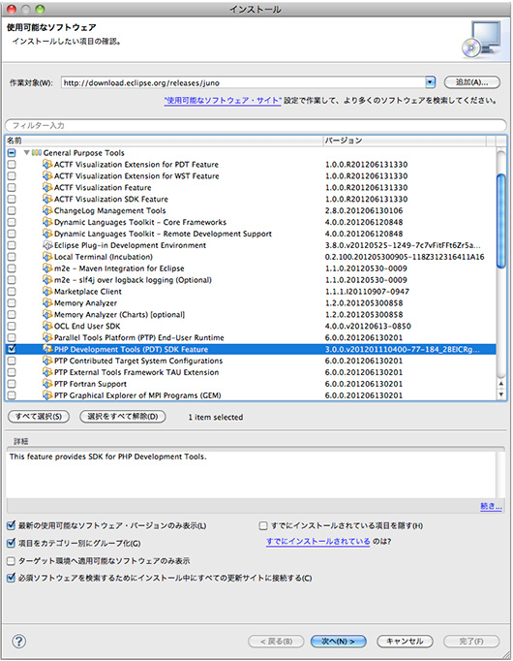This screenshot has height=661, width=513.
Task: Click the icon of ACTF Visualization Extension for PDT Feature
Action: 47,164
